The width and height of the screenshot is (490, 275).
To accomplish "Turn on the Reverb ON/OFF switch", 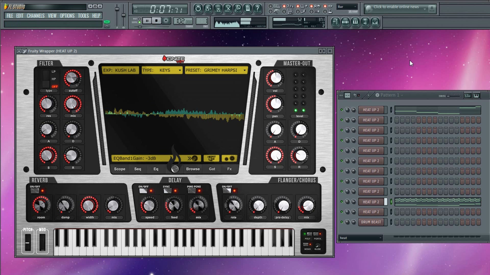I will pos(35,190).
